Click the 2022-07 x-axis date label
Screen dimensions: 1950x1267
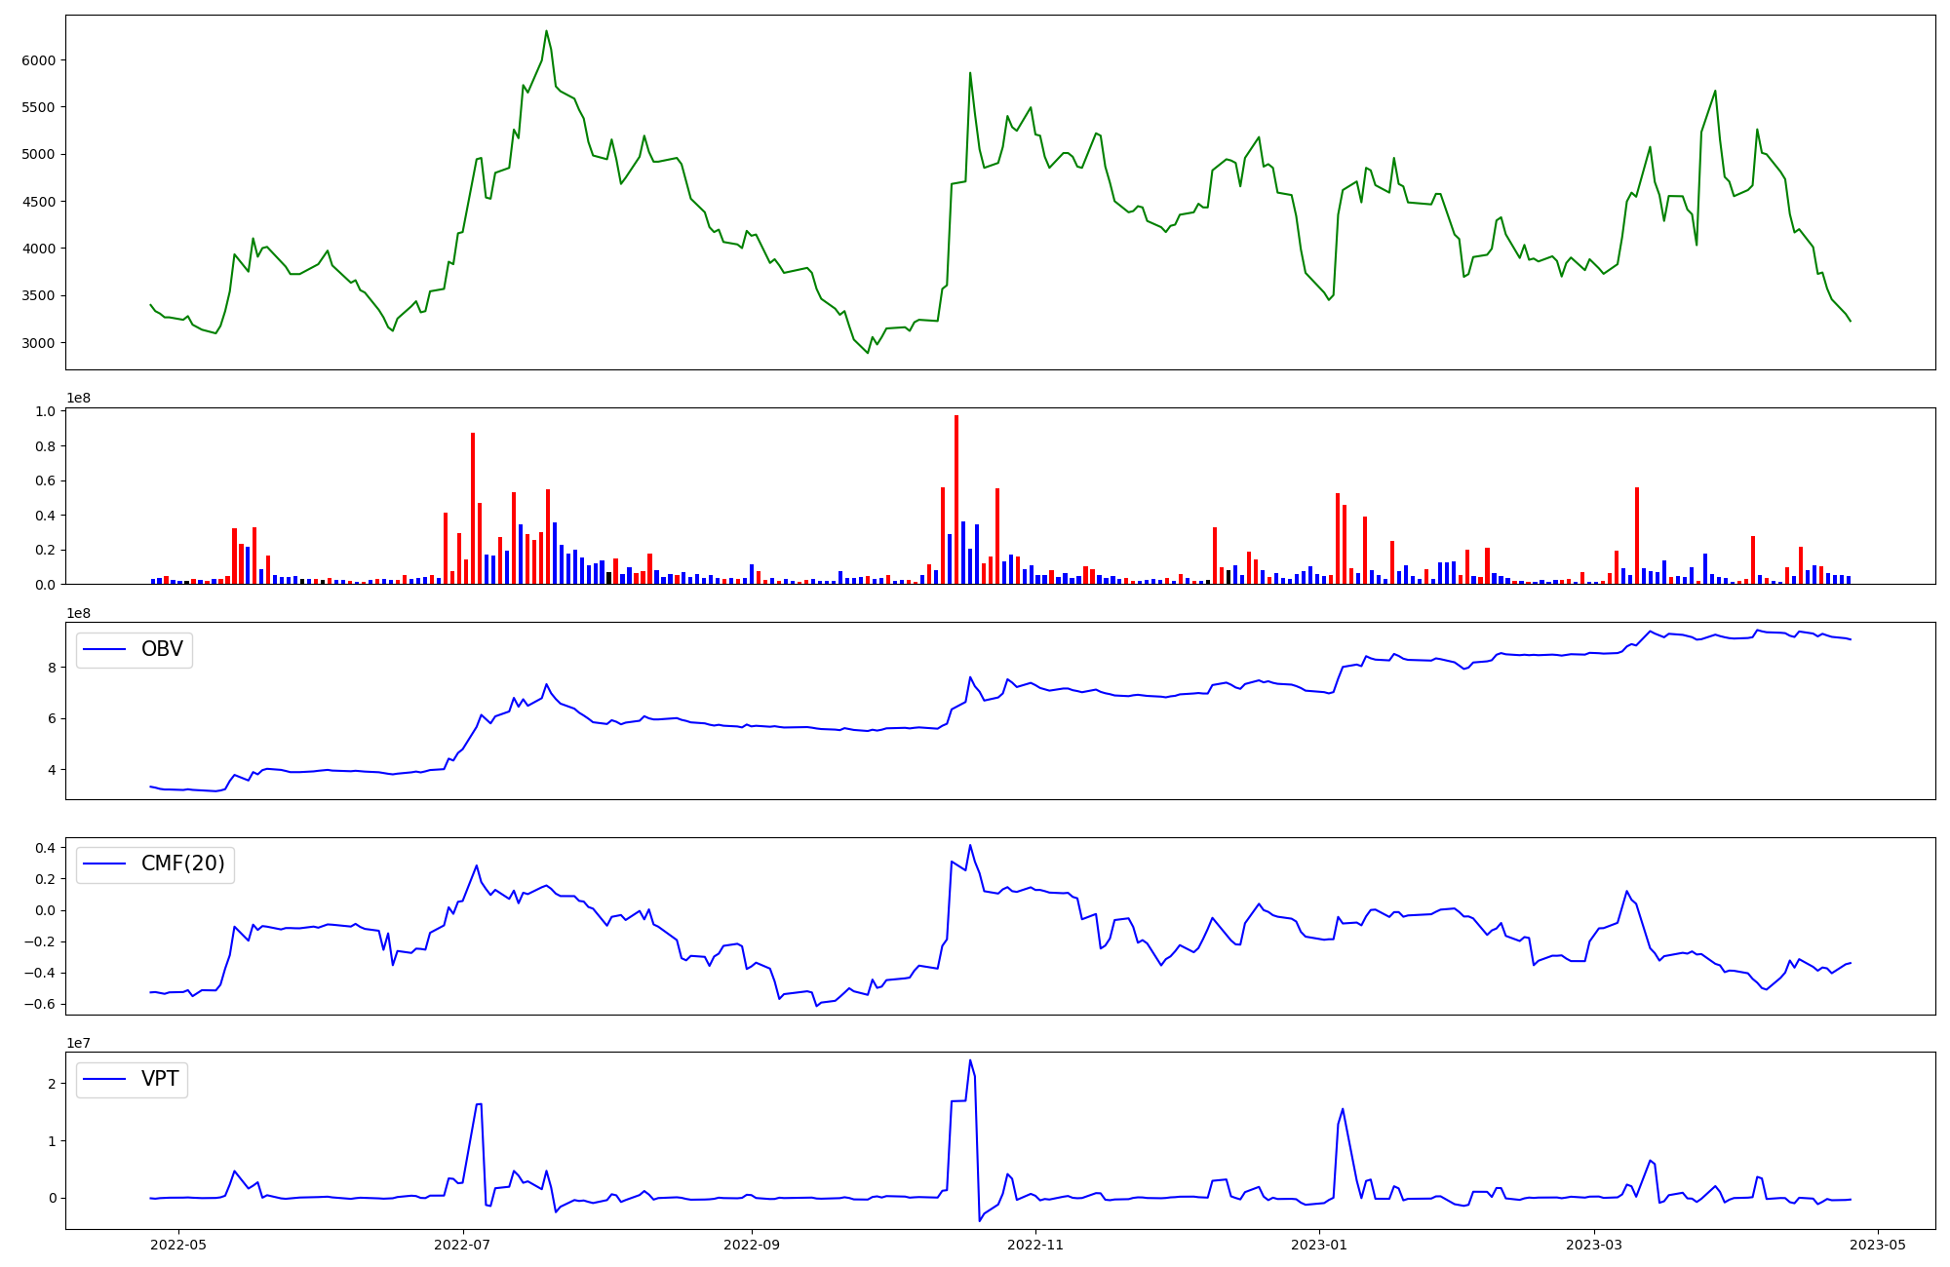click(x=462, y=1245)
